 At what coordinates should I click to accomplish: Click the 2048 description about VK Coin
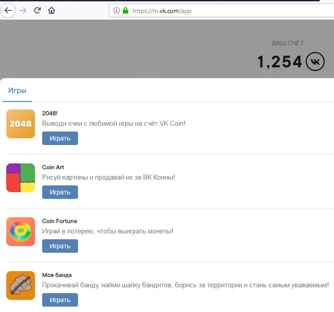pyautogui.click(x=114, y=123)
